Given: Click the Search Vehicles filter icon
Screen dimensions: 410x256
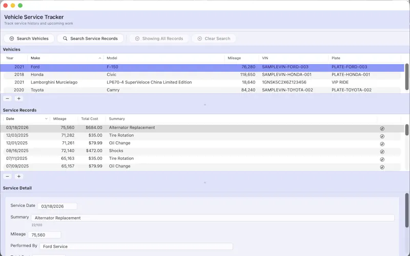Looking at the screenshot, I should pyautogui.click(x=12, y=38).
